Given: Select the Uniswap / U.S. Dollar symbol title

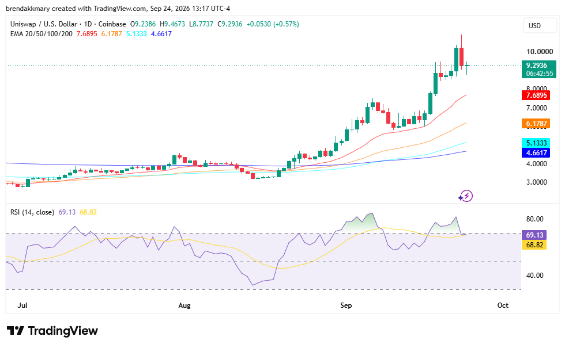Looking at the screenshot, I should [44, 24].
